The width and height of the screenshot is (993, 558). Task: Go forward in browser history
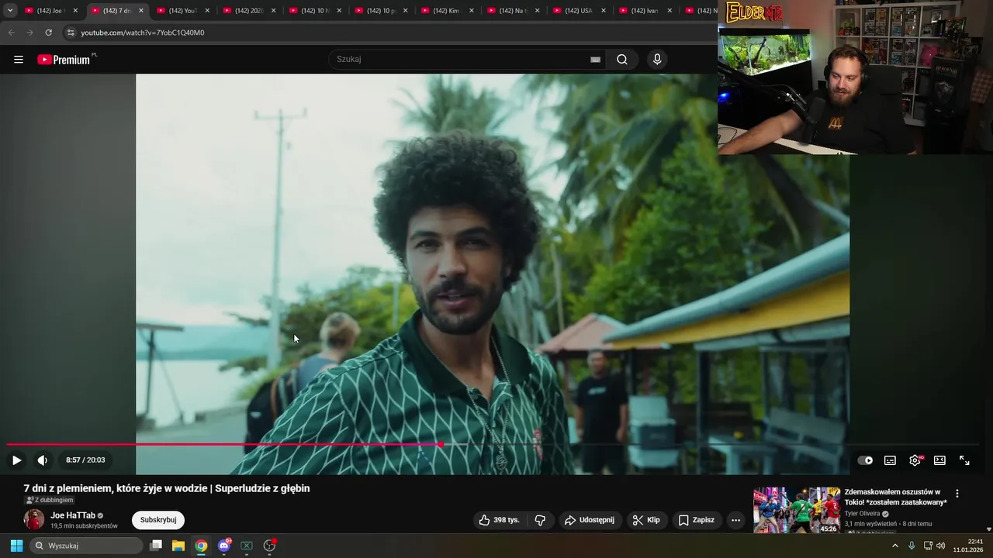click(x=29, y=33)
